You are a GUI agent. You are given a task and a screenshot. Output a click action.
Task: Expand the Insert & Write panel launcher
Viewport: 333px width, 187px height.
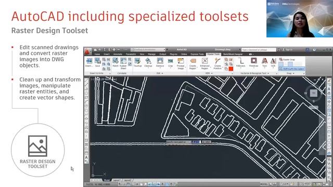(x=110, y=73)
